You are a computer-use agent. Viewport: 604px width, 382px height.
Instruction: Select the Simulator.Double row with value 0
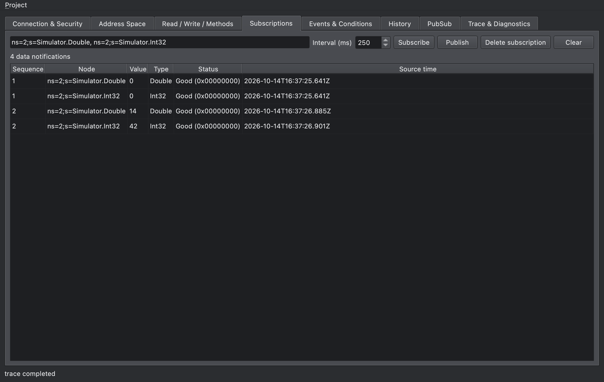302,81
